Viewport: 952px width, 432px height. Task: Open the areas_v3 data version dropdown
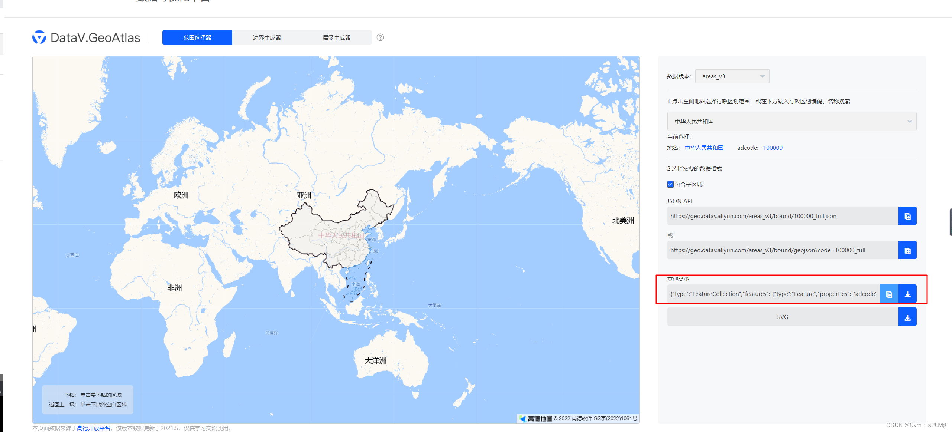732,76
